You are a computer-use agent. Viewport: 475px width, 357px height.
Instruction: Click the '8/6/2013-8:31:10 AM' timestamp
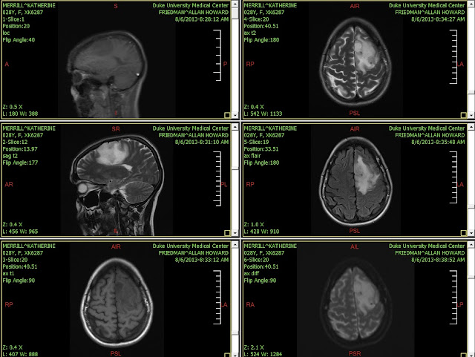(202, 142)
